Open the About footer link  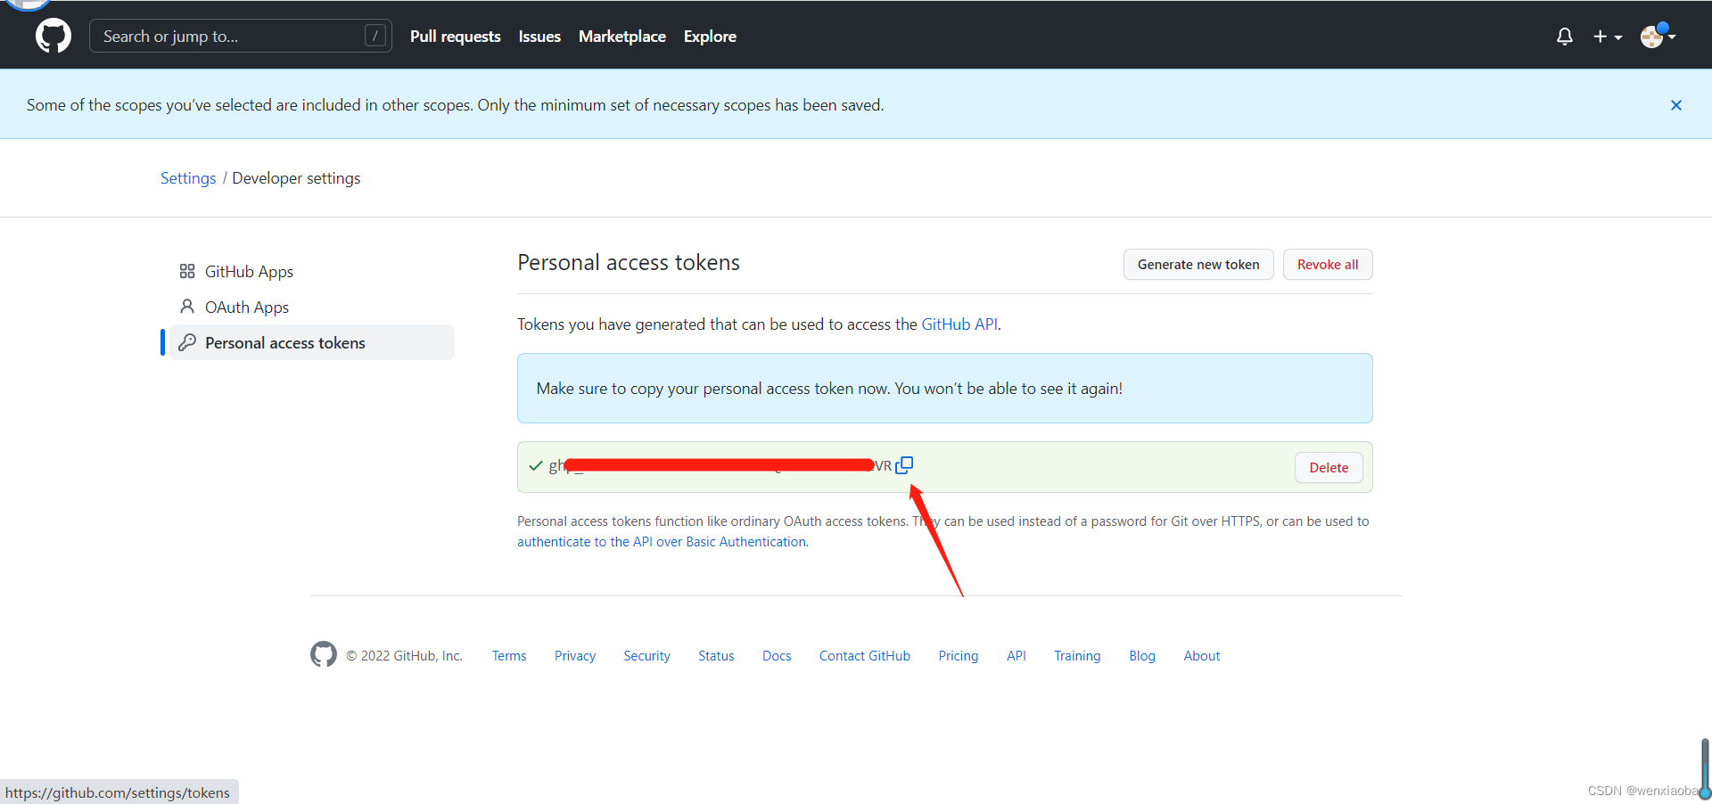click(x=1202, y=656)
